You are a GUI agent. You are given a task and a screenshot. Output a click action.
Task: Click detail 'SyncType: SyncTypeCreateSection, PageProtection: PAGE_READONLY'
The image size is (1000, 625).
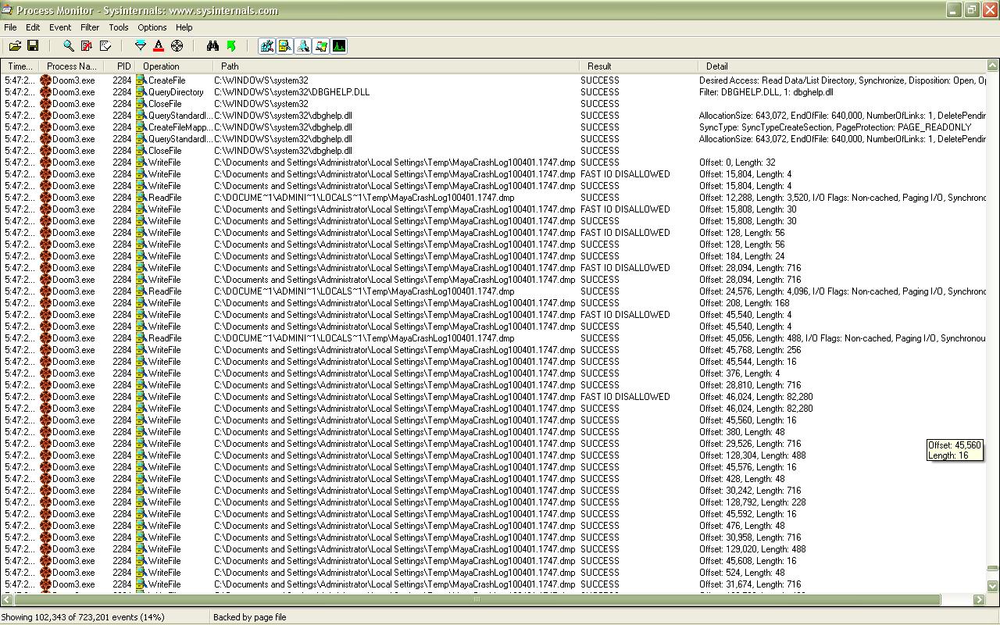tap(835, 127)
